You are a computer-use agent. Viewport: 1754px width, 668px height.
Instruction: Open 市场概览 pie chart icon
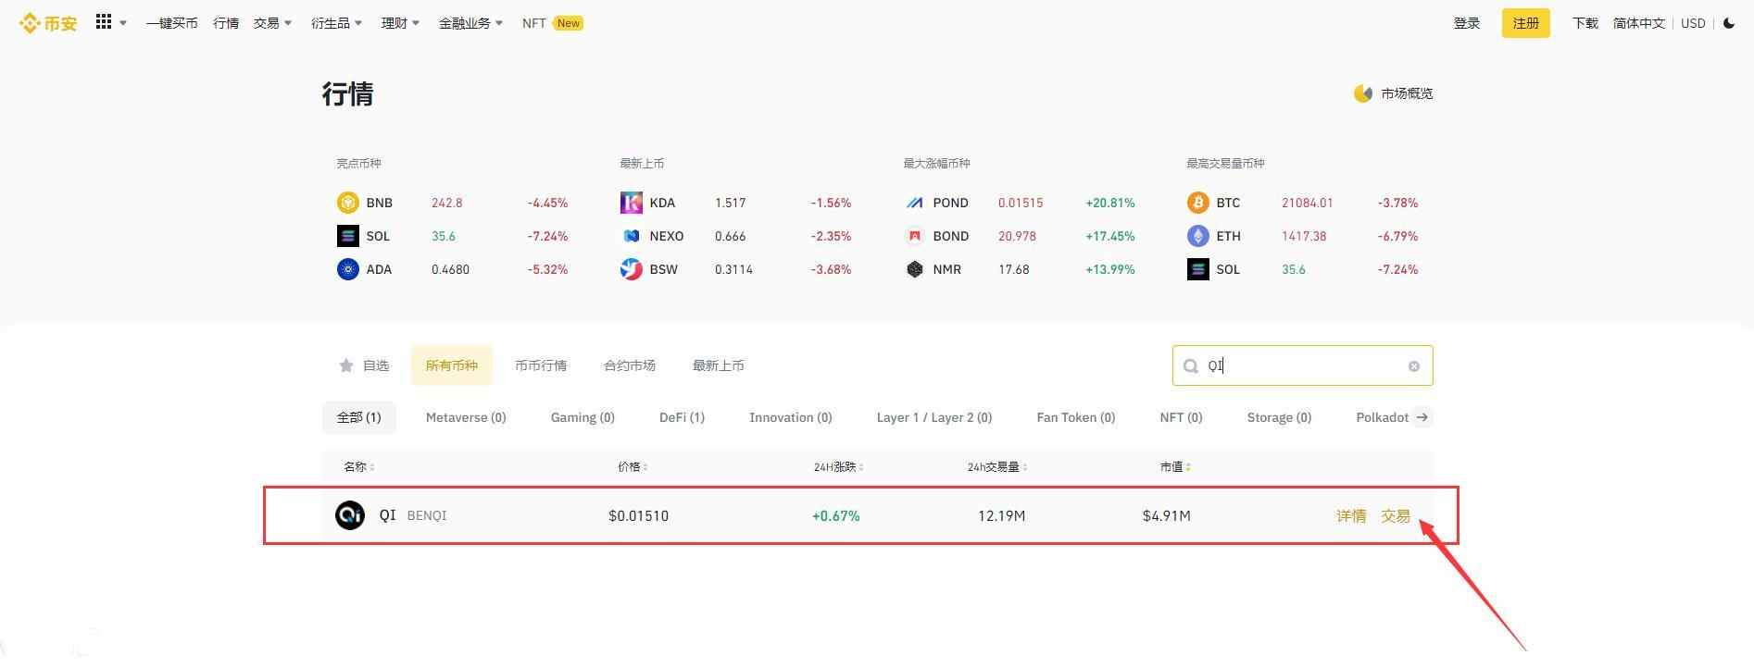[x=1363, y=93]
